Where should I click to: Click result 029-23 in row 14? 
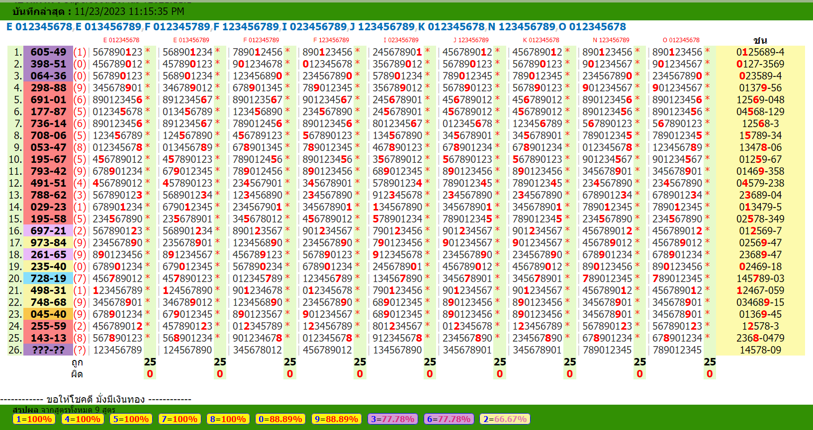[x=48, y=207]
